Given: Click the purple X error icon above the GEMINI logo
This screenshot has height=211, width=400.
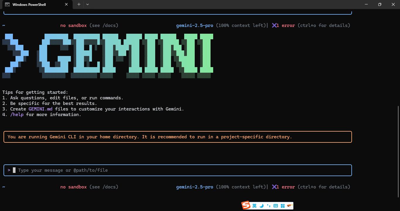Looking at the screenshot, I should (274, 25).
